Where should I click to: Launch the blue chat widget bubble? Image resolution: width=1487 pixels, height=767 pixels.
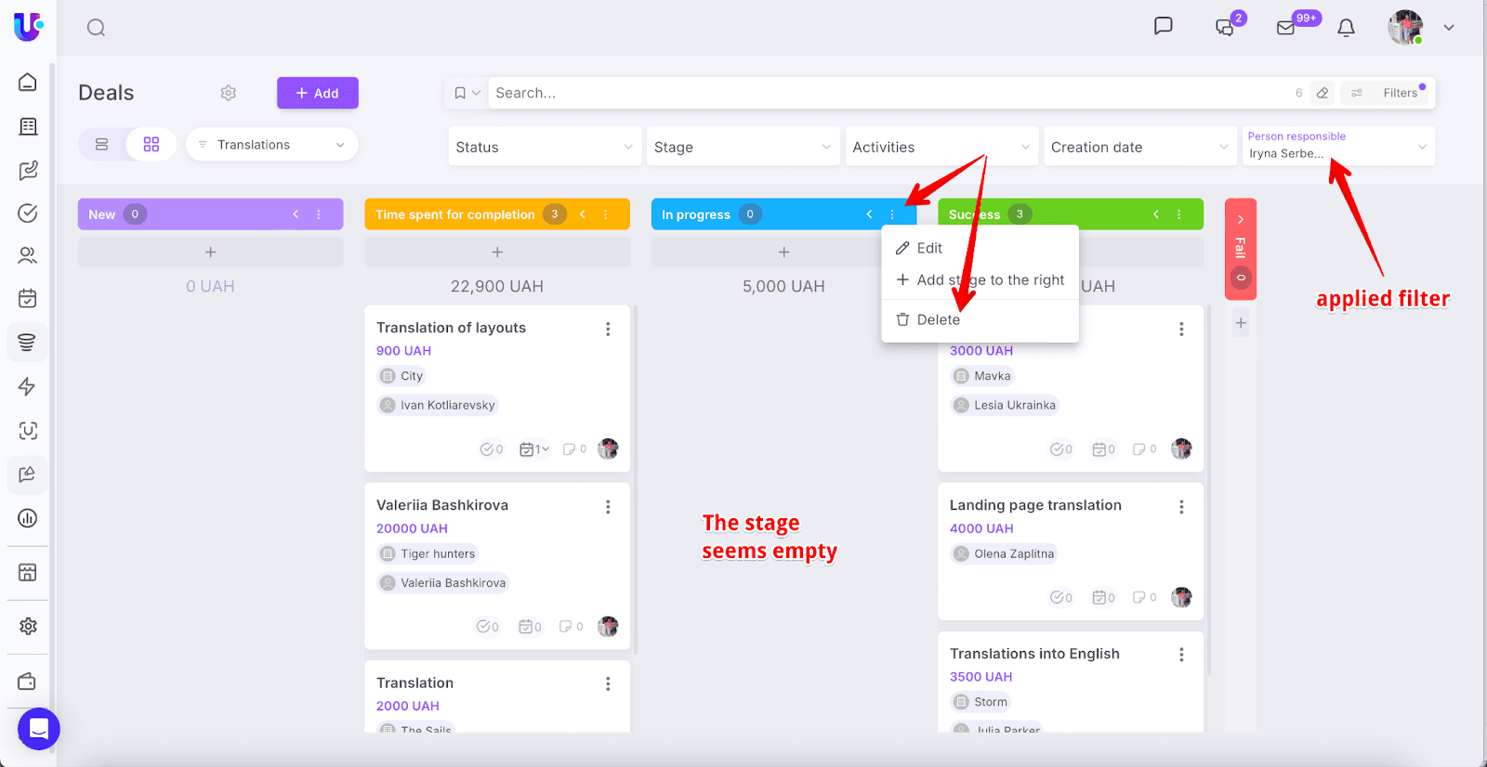coord(39,729)
